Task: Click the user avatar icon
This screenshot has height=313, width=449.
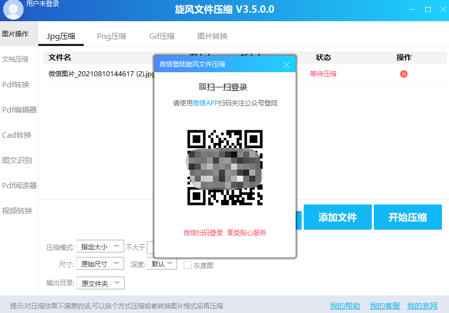Action: pos(13,10)
